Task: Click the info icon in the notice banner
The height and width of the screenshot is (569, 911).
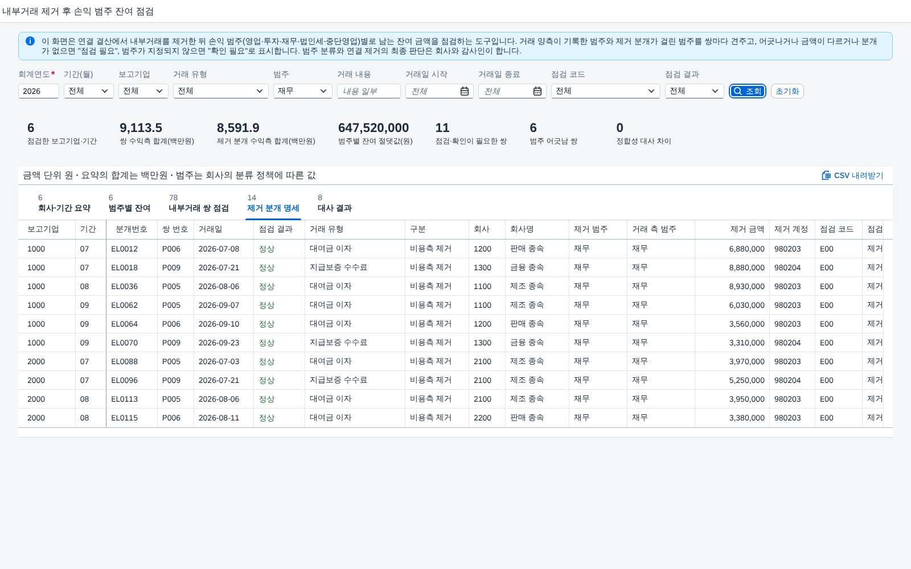Action: click(30, 41)
